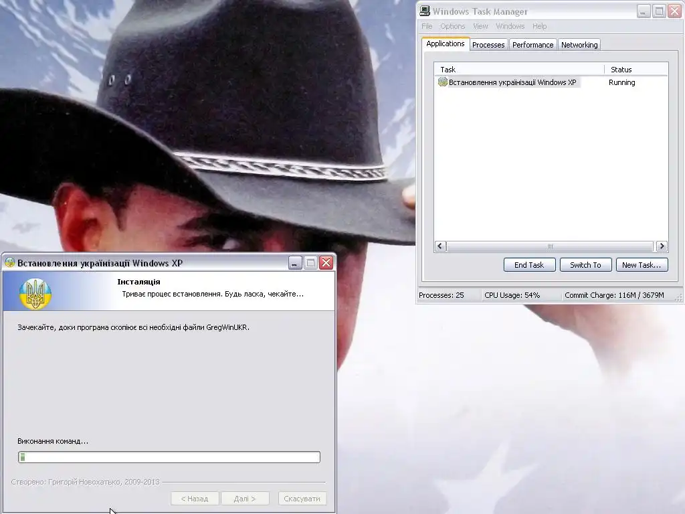The image size is (685, 514).
Task: Click the 'Інсталяція' heading in installer
Action: 138,282
